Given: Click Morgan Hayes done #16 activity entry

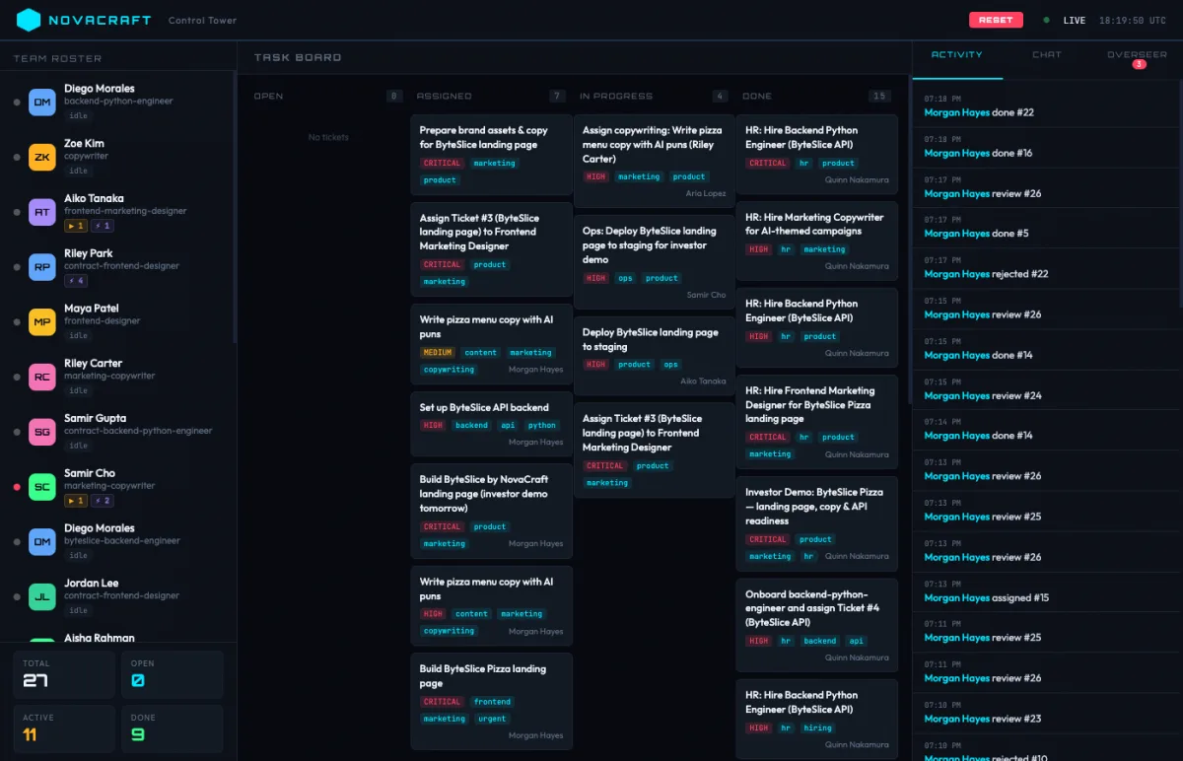Looking at the screenshot, I should 1047,147.
